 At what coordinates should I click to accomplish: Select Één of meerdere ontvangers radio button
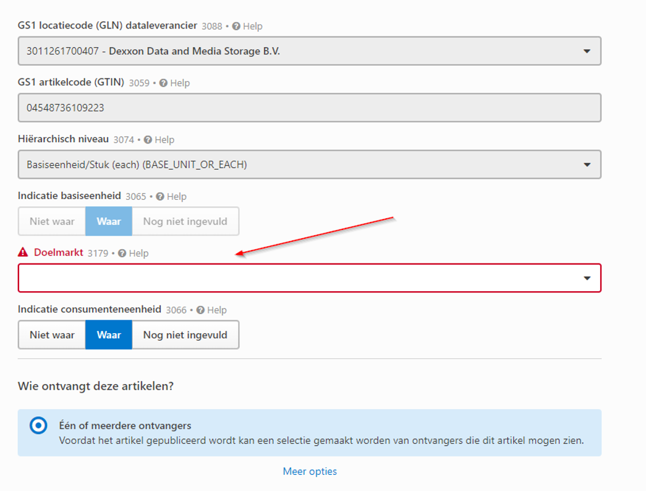[38, 426]
